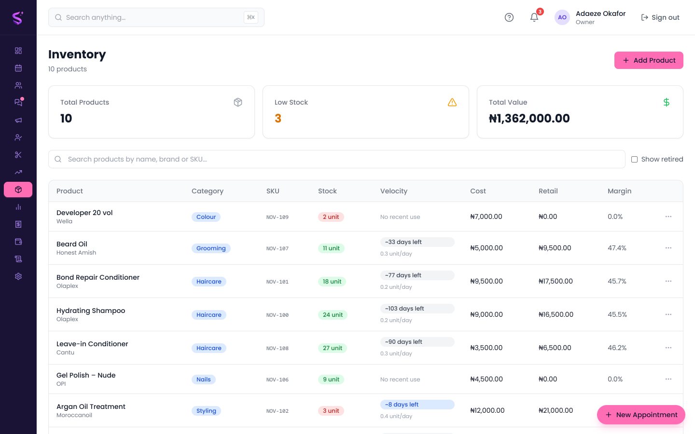Focus the search products by name field

click(x=337, y=159)
